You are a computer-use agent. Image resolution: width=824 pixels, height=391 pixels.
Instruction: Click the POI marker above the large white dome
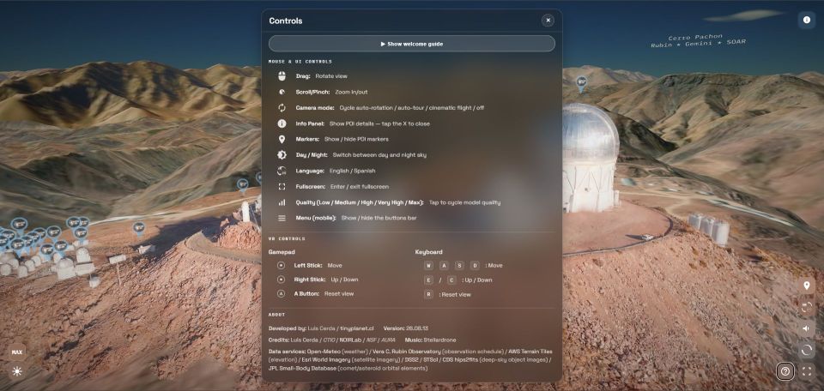pyautogui.click(x=581, y=83)
